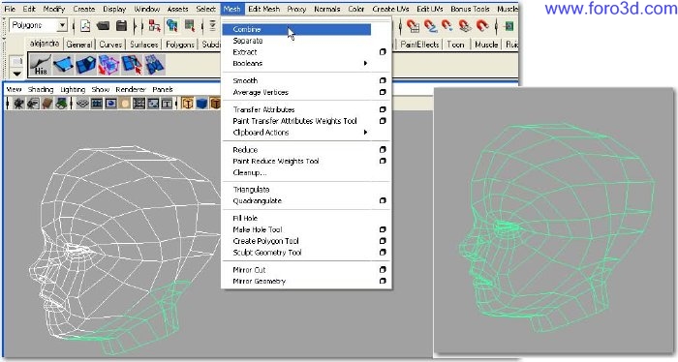Click the 'His' delete history shelf icon
This screenshot has width=678, height=362.
[41, 65]
